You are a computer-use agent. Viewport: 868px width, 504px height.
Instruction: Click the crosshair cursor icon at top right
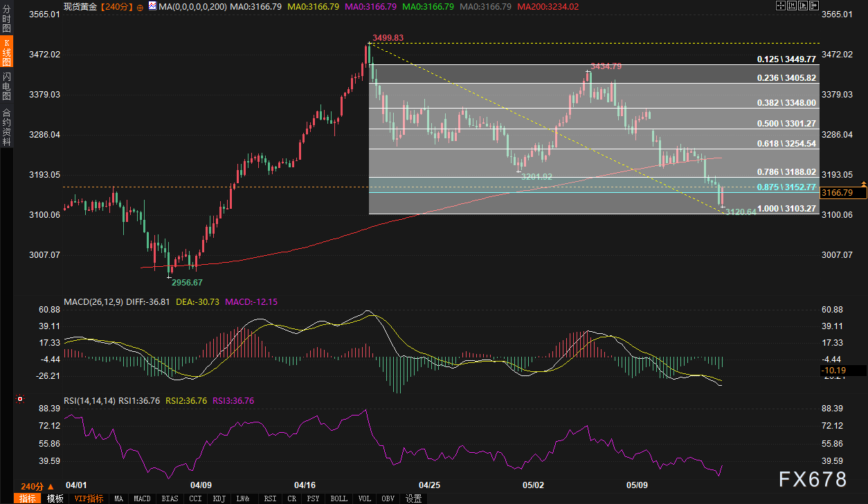(x=780, y=6)
